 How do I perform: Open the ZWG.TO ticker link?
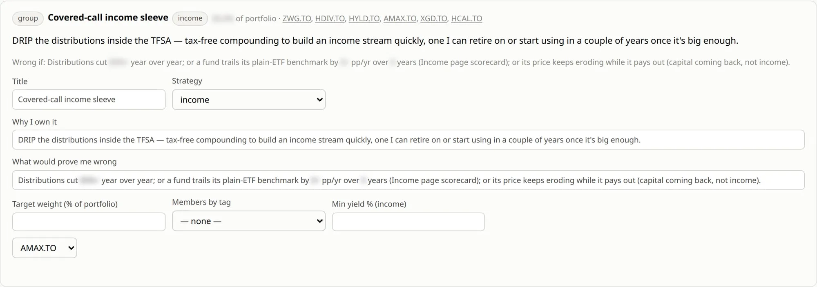click(x=297, y=18)
